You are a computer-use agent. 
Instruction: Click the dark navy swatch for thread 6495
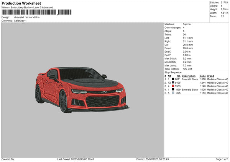173,83
